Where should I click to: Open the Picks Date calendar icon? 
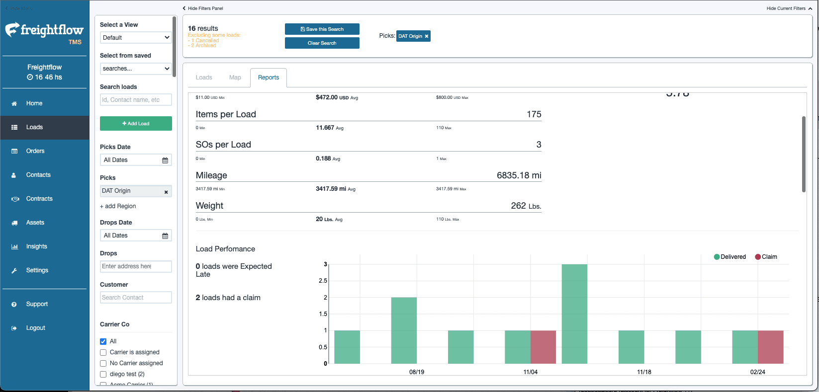(165, 160)
